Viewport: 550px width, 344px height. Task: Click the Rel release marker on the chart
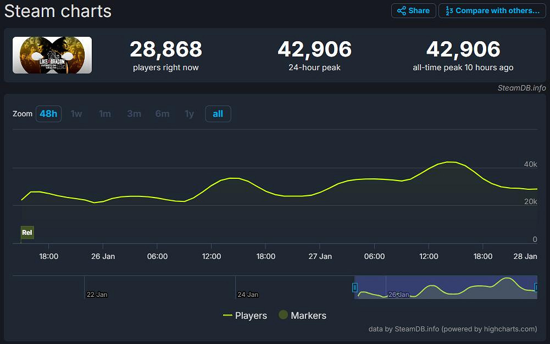click(27, 233)
